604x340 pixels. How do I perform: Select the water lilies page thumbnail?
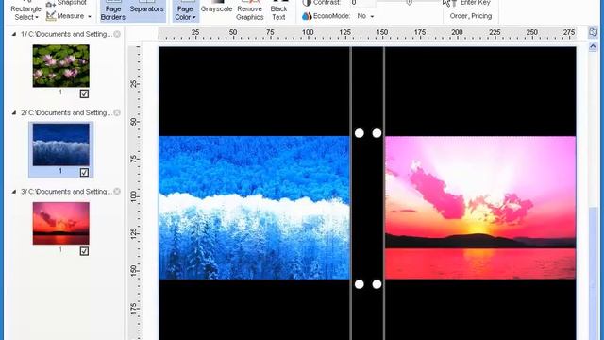[x=60, y=66]
